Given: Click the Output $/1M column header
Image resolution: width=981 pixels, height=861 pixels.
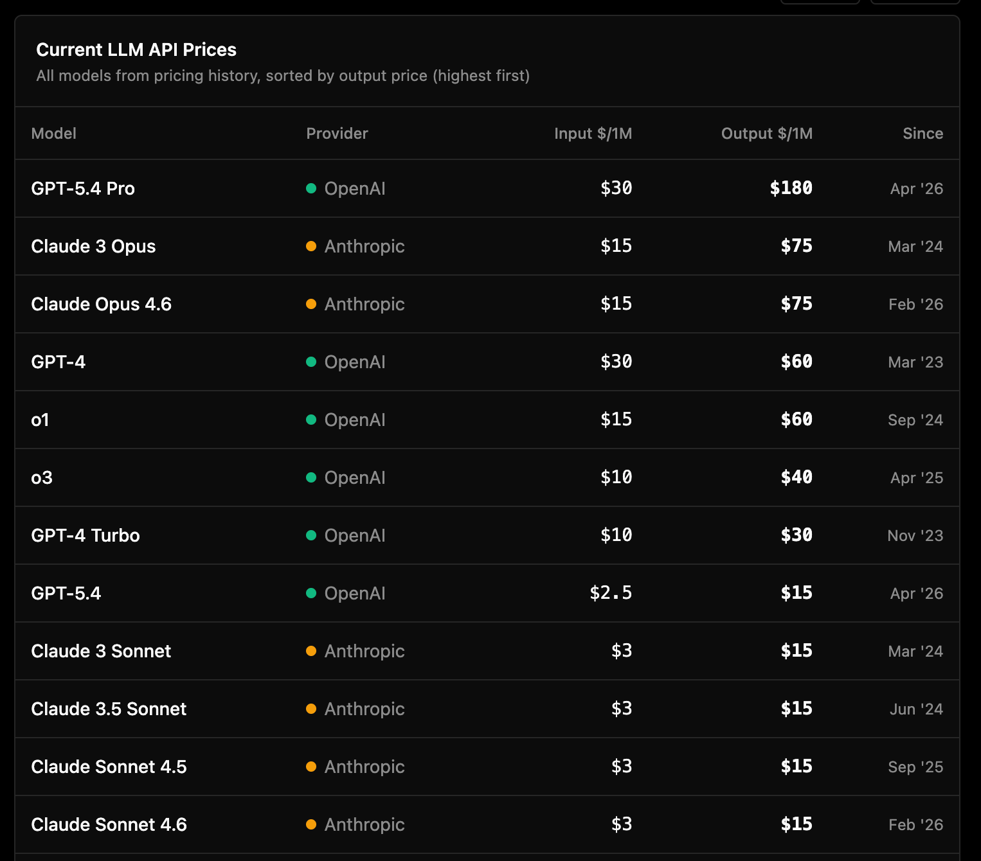Looking at the screenshot, I should (x=767, y=133).
